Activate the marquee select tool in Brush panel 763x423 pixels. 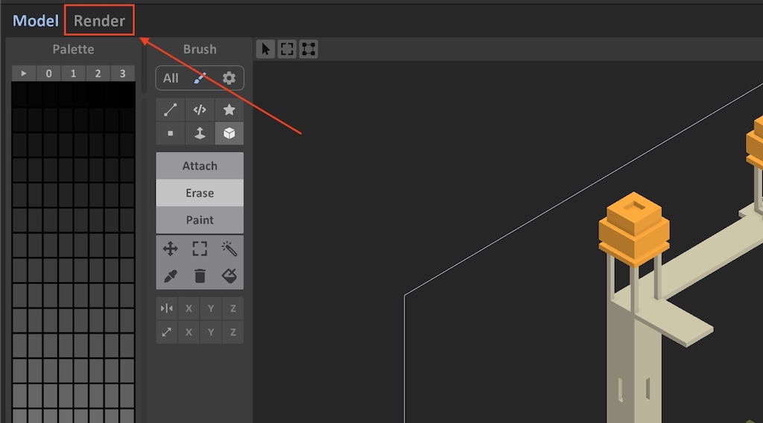[200, 249]
